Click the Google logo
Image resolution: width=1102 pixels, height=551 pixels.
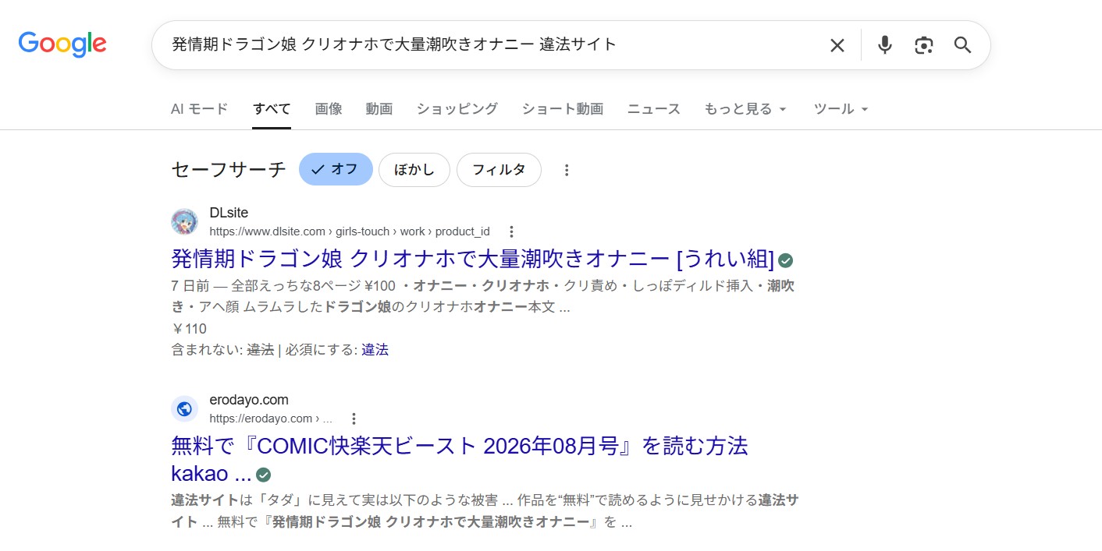coord(62,44)
